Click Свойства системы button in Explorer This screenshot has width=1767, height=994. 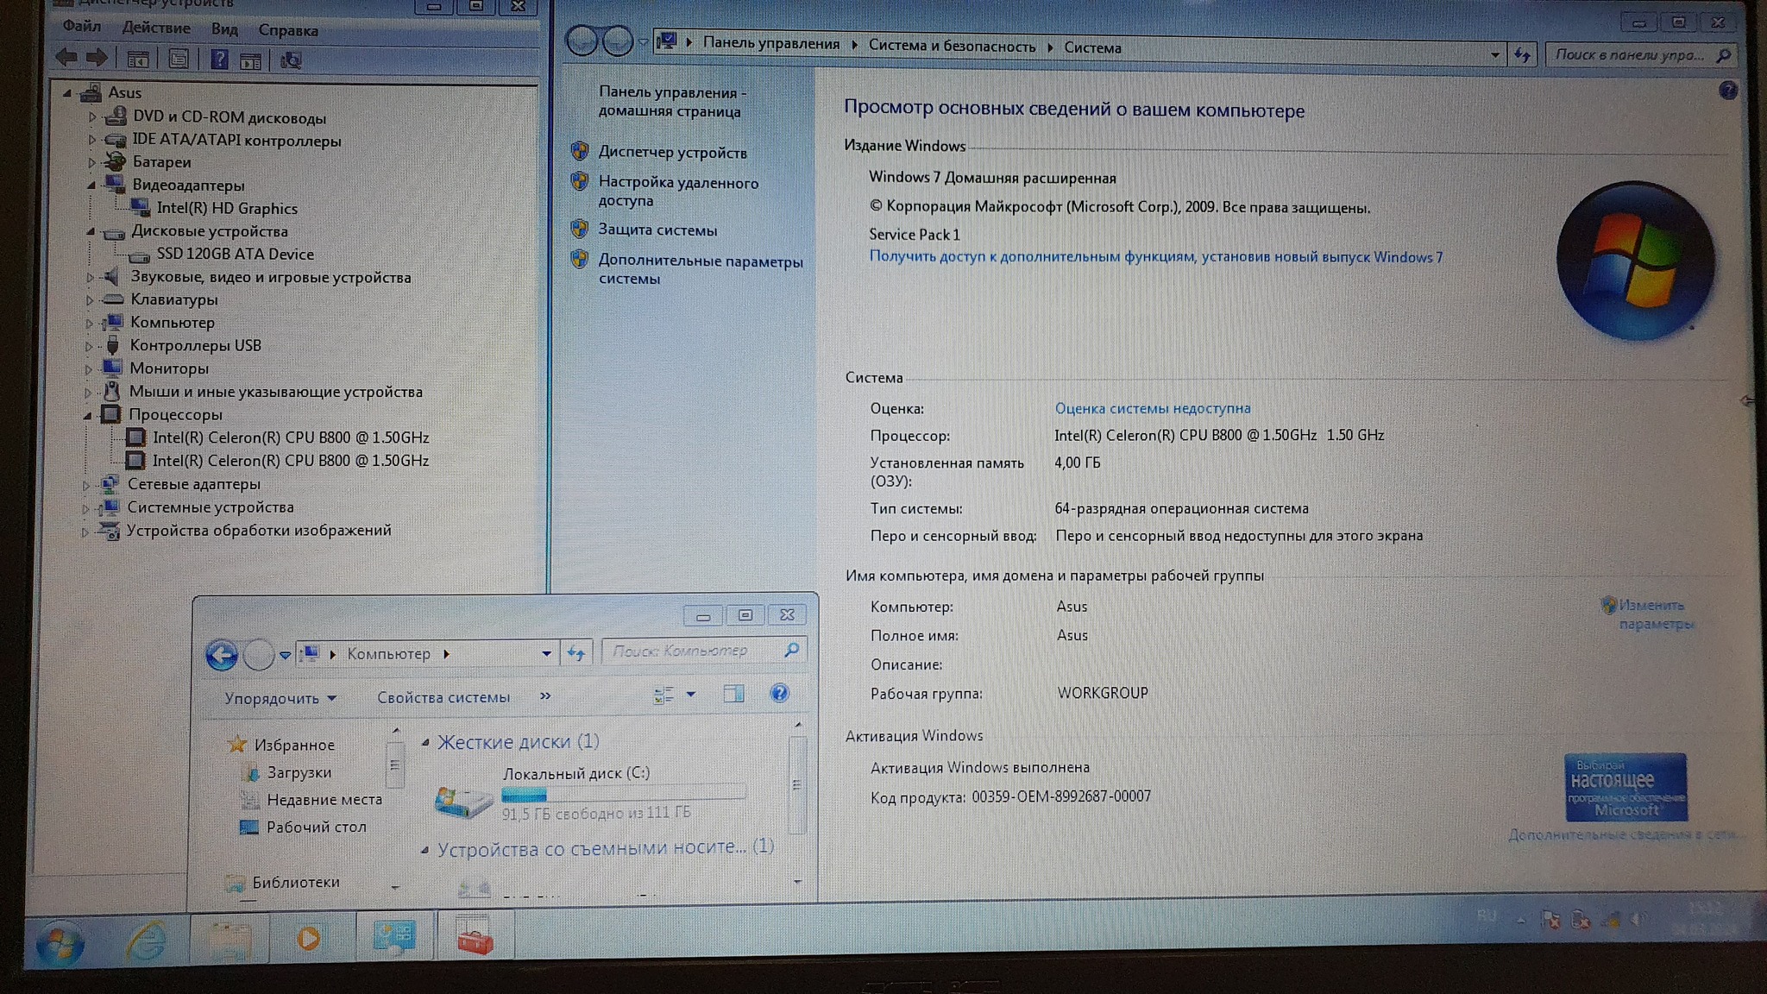point(443,697)
